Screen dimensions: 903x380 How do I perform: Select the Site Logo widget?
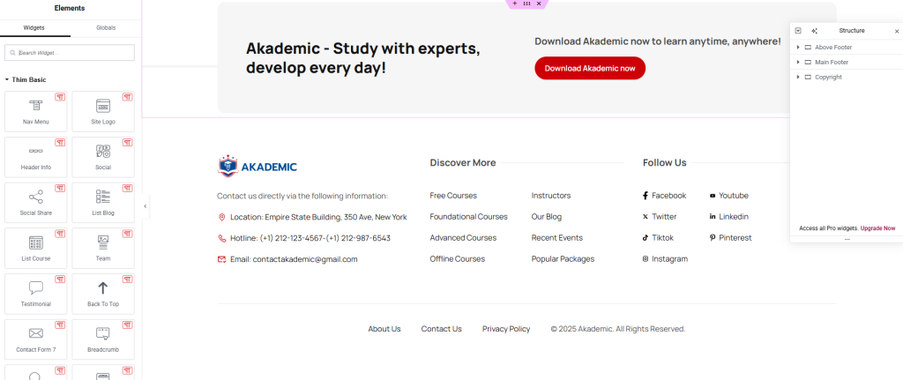point(103,111)
